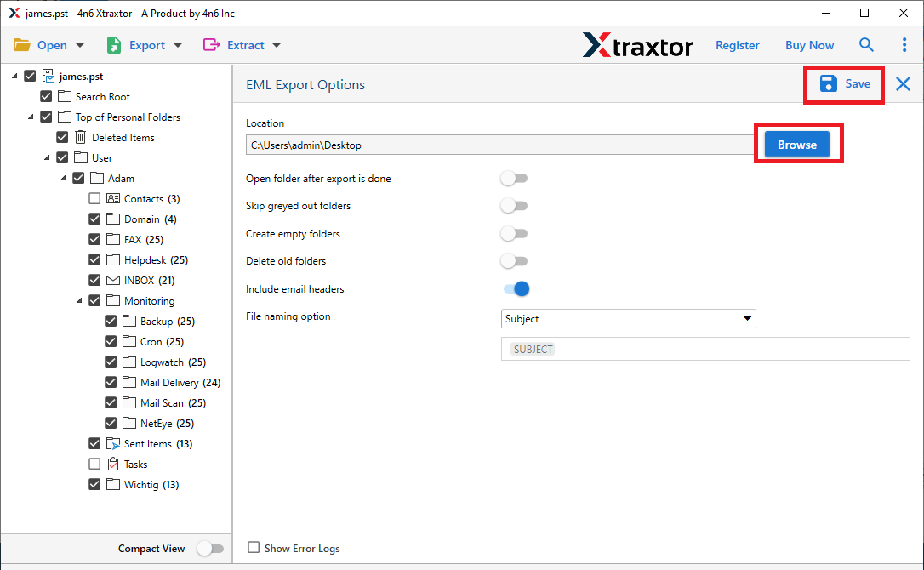Click the Browse button
Viewport: 924px width, 570px height.
796,144
